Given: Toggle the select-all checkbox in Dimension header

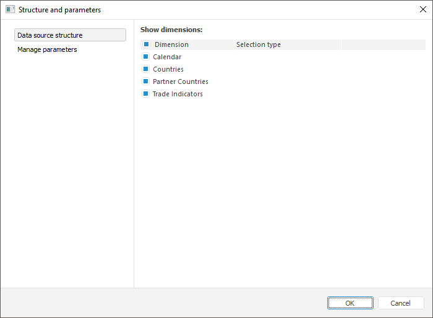Looking at the screenshot, I should click(146, 44).
